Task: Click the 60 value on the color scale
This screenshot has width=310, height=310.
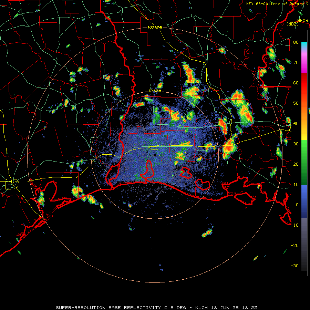Action: (x=296, y=83)
